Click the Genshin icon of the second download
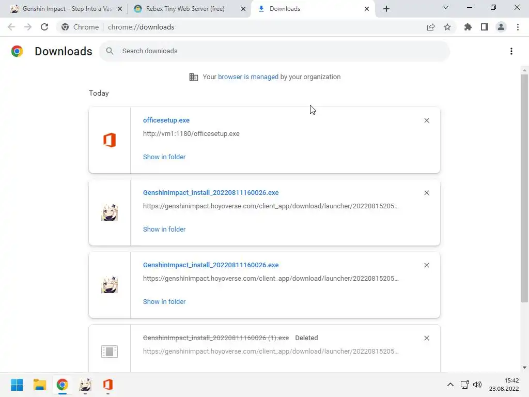 tap(110, 212)
